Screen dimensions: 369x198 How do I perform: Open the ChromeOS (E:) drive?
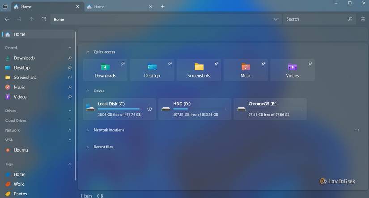[270, 109]
